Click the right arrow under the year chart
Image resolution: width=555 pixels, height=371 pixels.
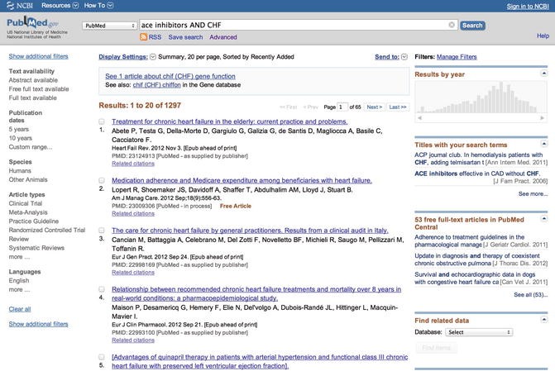tap(542, 118)
